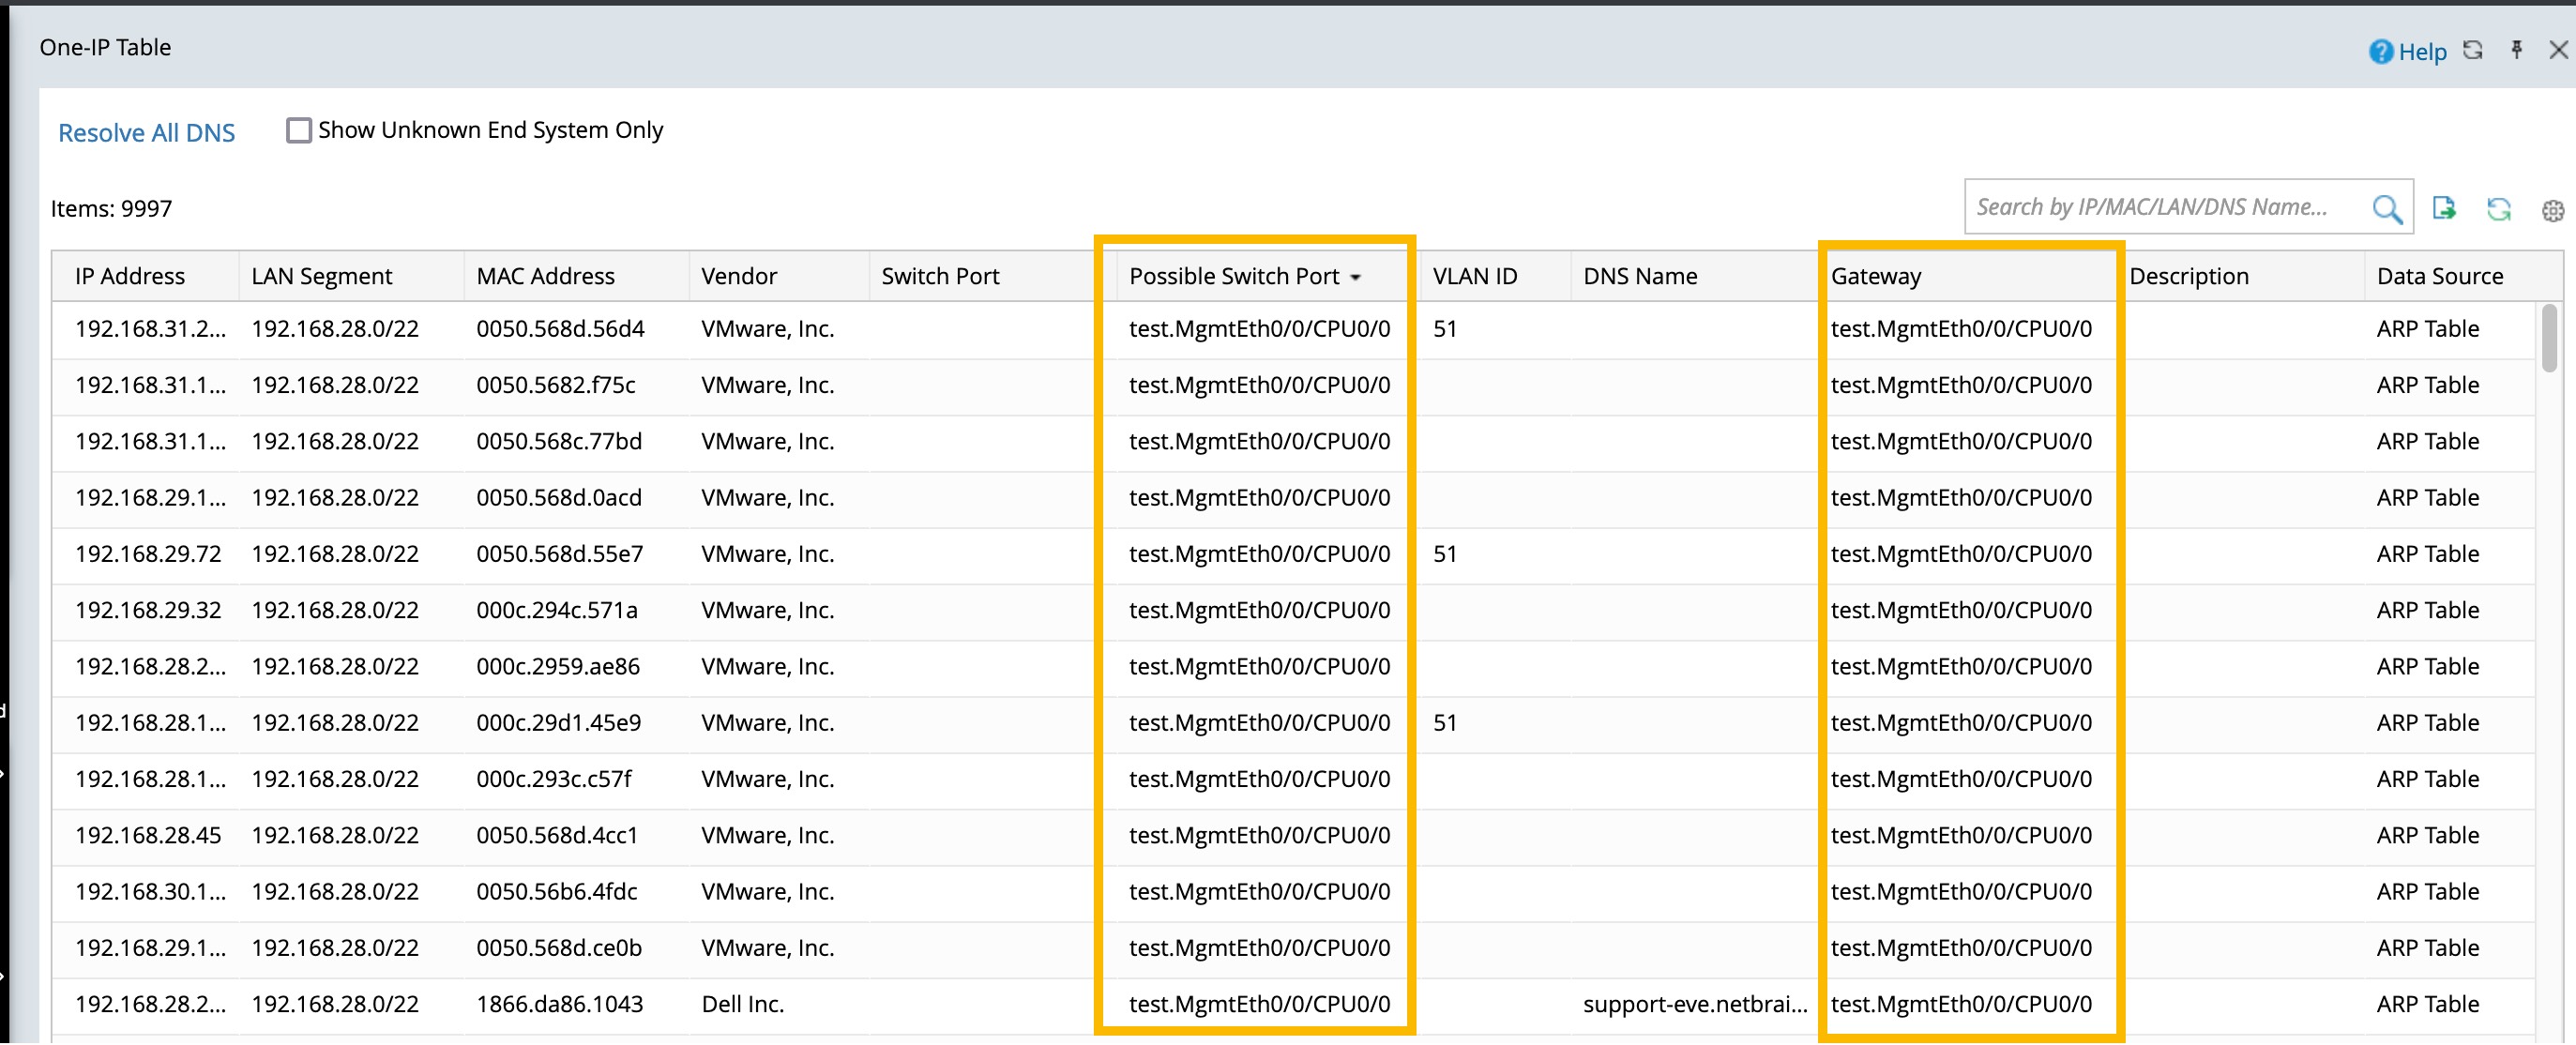Click the export table icon
This screenshot has height=1045, width=2576.
tap(2443, 208)
